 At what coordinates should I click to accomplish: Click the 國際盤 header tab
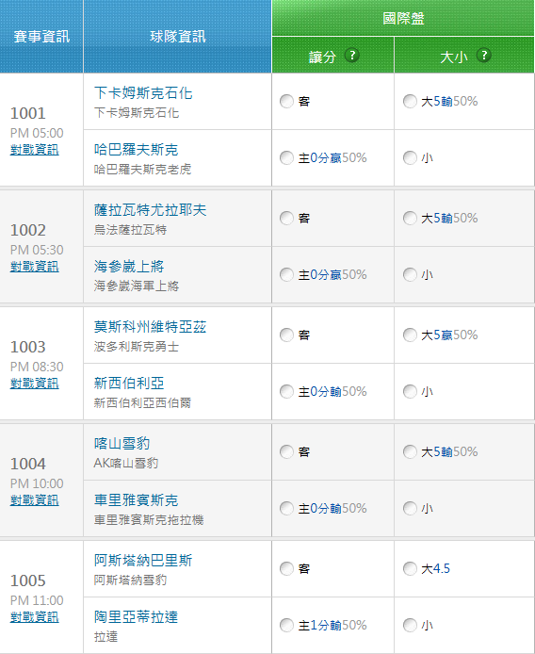(x=403, y=18)
